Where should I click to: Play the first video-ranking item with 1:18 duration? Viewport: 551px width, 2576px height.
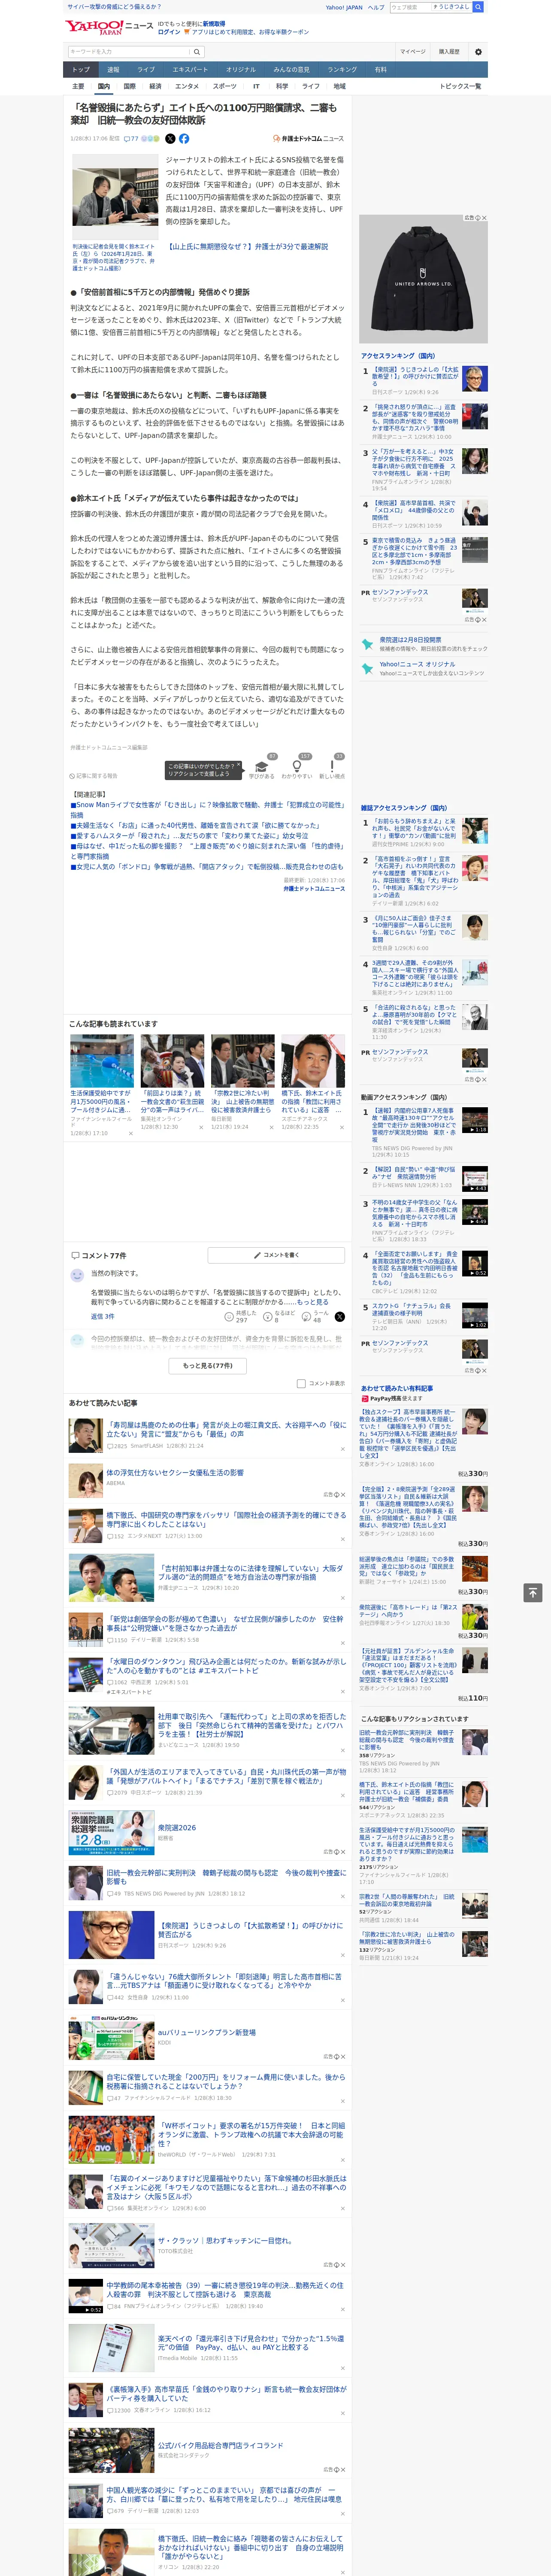coord(475,1120)
